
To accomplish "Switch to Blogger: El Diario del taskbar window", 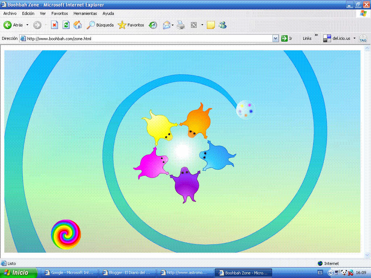I will (x=127, y=273).
